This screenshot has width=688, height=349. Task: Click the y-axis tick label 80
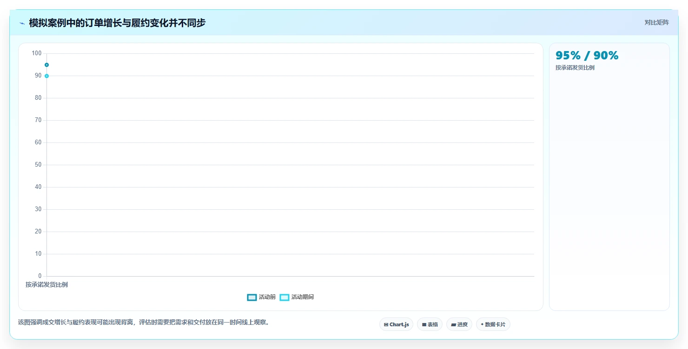click(38, 98)
